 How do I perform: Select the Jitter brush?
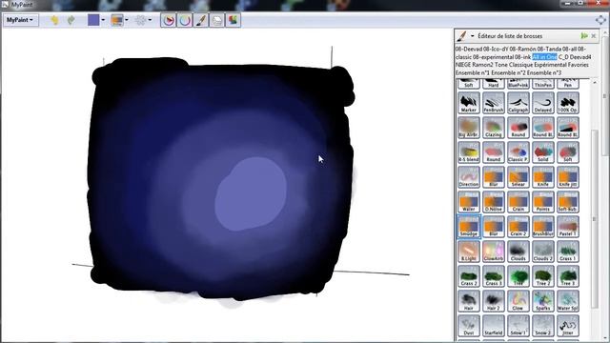click(568, 326)
